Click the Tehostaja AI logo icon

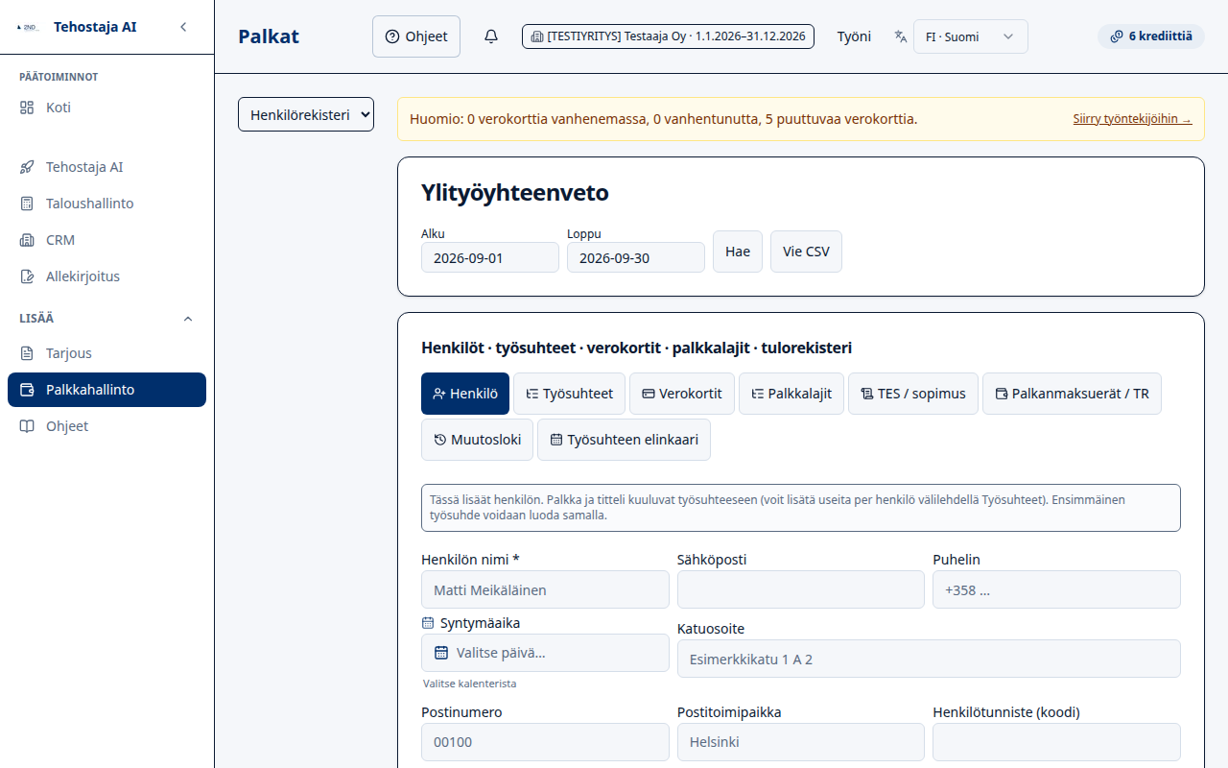pyautogui.click(x=28, y=27)
